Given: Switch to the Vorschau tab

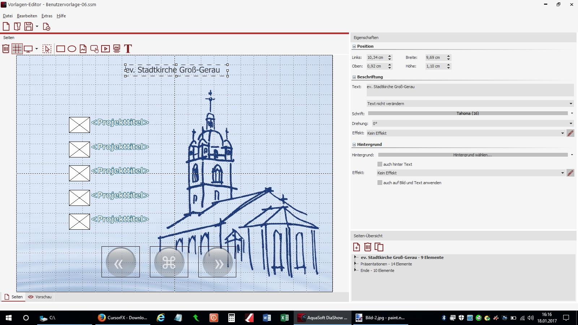Looking at the screenshot, I should 40,297.
